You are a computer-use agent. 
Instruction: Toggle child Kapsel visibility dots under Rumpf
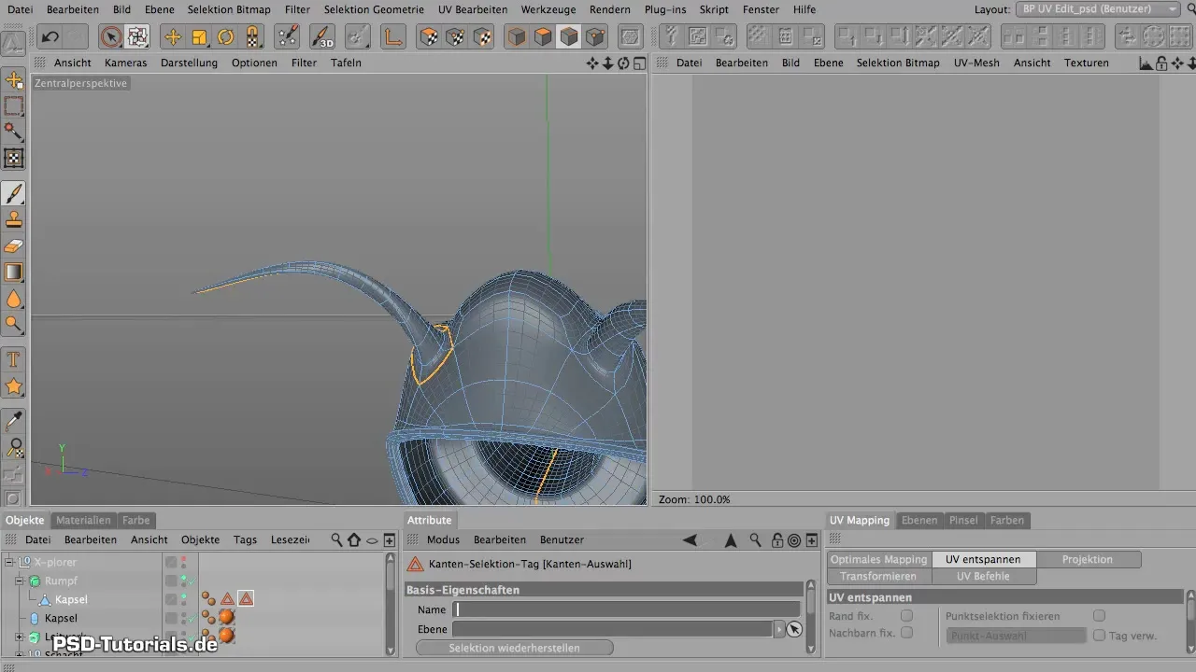184,599
